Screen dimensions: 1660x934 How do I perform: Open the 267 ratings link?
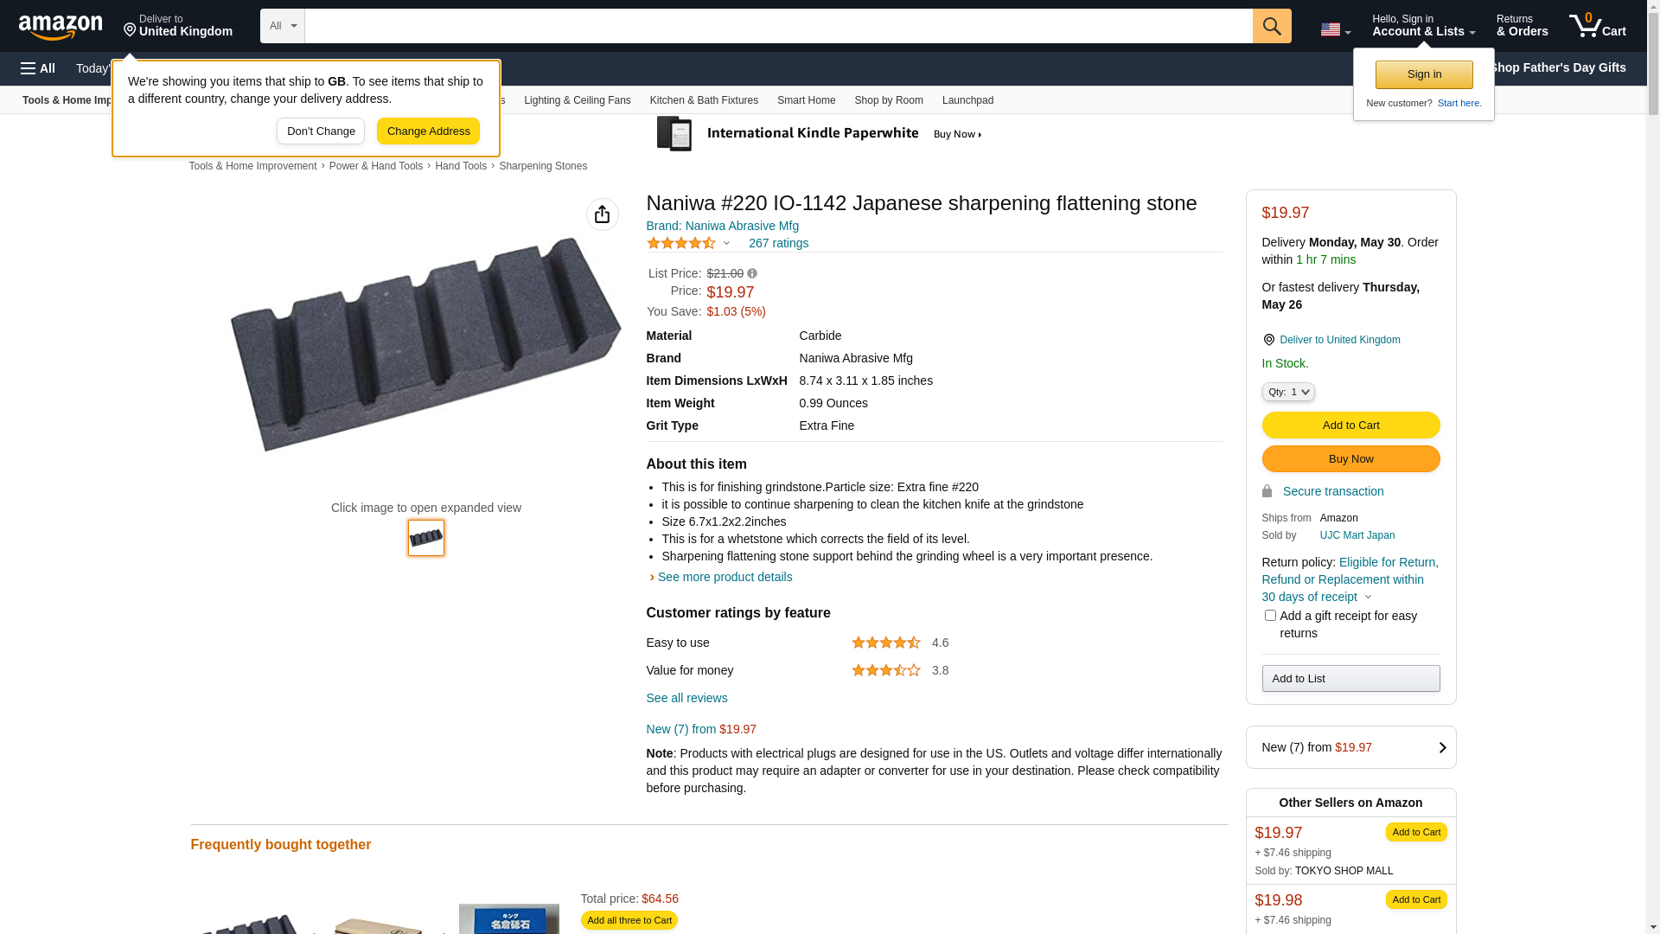(x=778, y=244)
